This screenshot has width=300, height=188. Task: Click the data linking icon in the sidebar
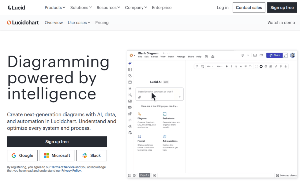[x=130, y=107]
